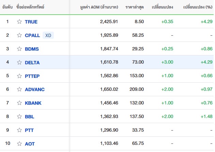The width and height of the screenshot is (215, 152).
Task: Click the ชื่อย่อหลักทรัพย์ column header
Action: 30,7
